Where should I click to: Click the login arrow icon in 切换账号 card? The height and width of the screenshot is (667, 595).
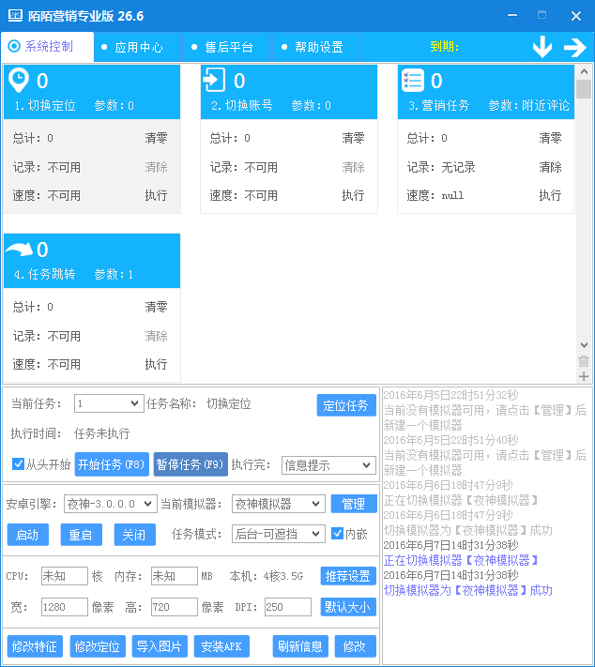point(215,81)
